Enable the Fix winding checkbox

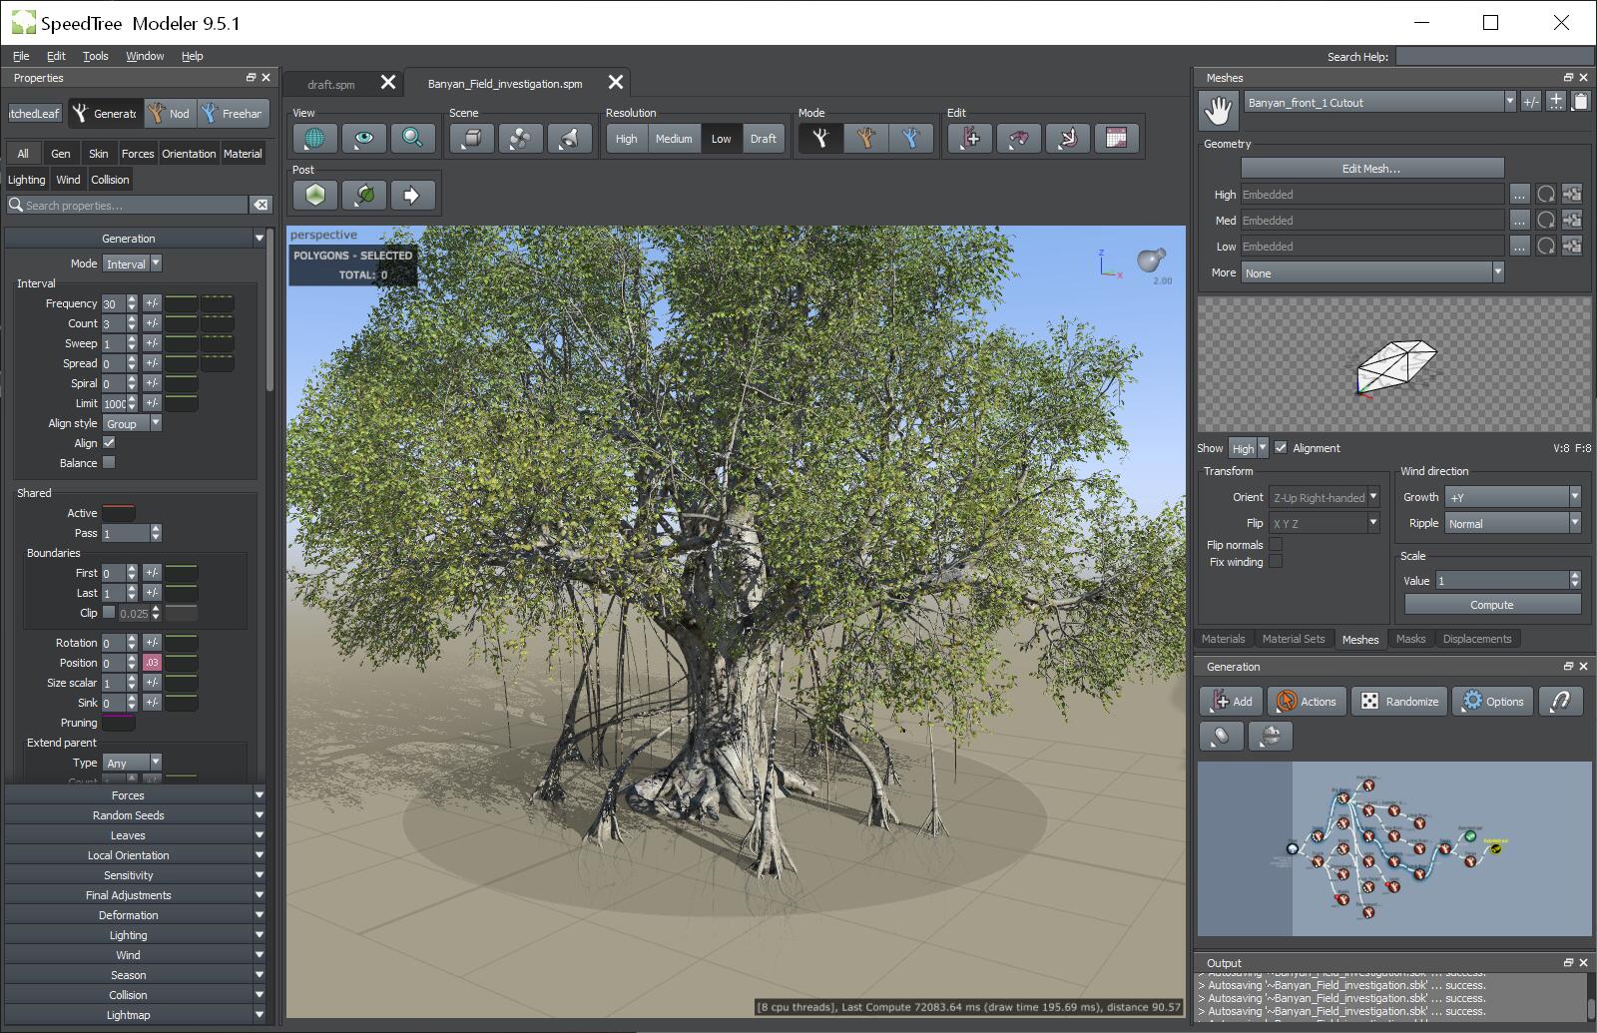1276,561
